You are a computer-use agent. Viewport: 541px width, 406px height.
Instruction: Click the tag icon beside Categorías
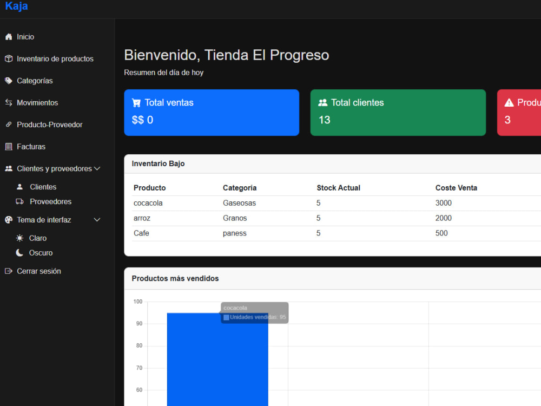click(9, 81)
